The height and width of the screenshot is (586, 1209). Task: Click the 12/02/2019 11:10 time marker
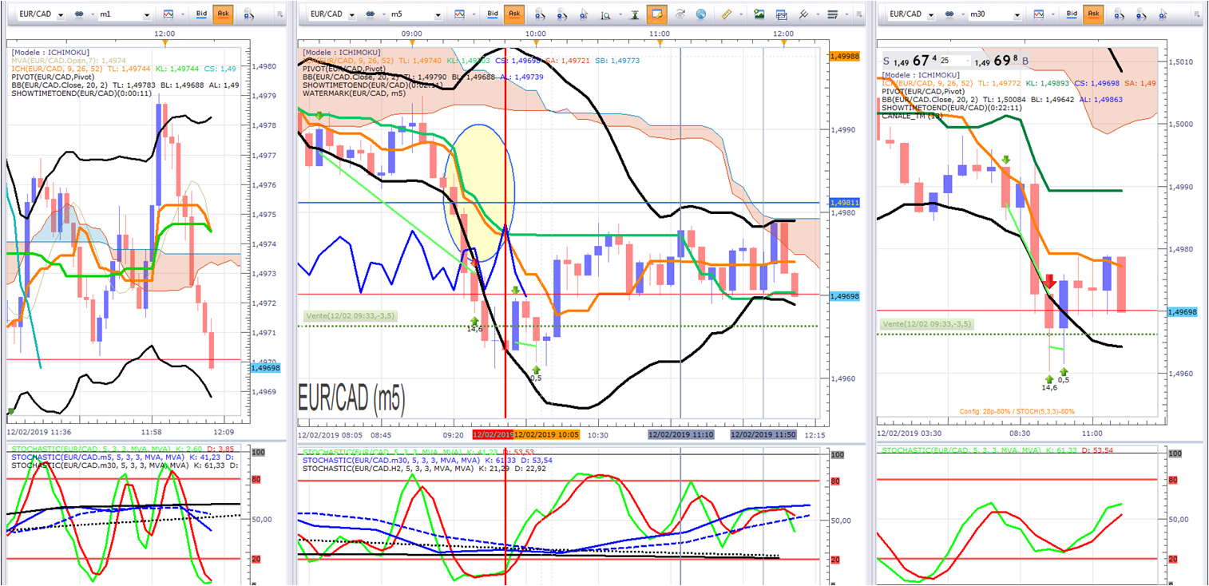pyautogui.click(x=680, y=434)
